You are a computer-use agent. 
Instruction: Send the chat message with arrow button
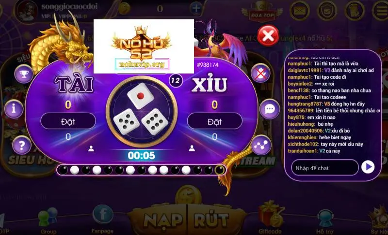click(368, 167)
